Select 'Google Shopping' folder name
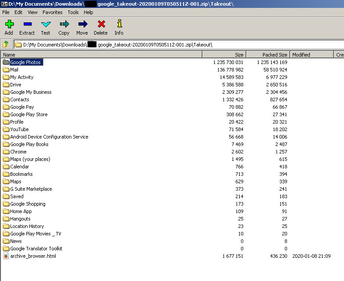The image size is (344, 281). 28,204
